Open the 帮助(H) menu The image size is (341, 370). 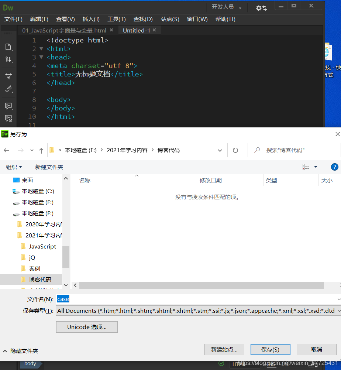click(x=225, y=19)
